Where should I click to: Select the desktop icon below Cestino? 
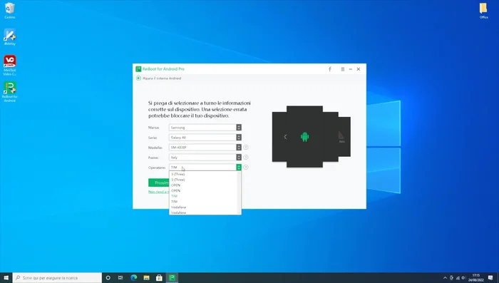[9, 37]
